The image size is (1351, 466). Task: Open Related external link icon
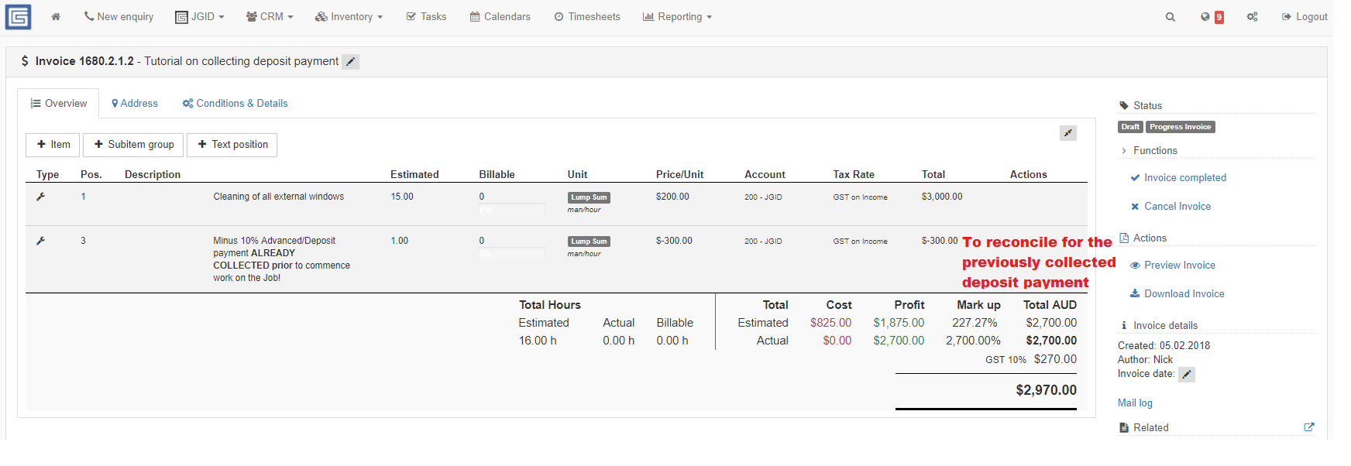point(1309,427)
